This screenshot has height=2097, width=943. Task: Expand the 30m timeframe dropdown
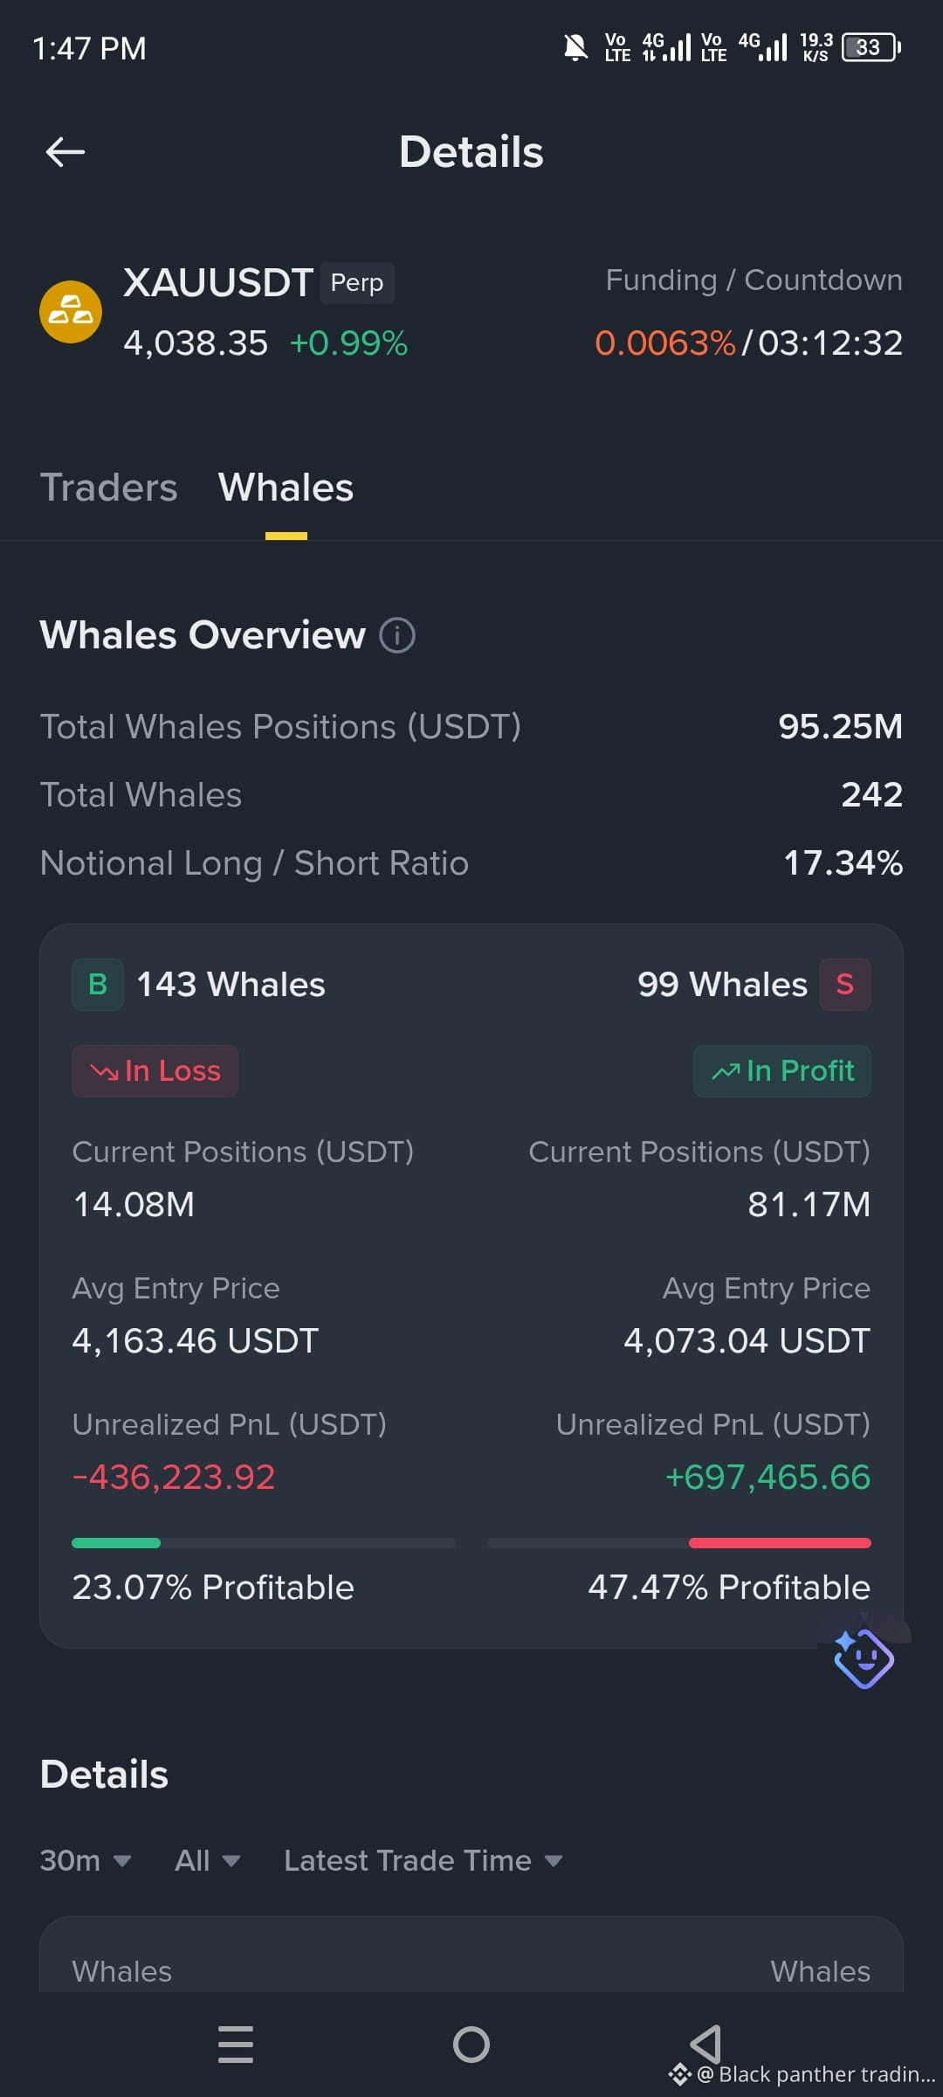(x=86, y=1861)
